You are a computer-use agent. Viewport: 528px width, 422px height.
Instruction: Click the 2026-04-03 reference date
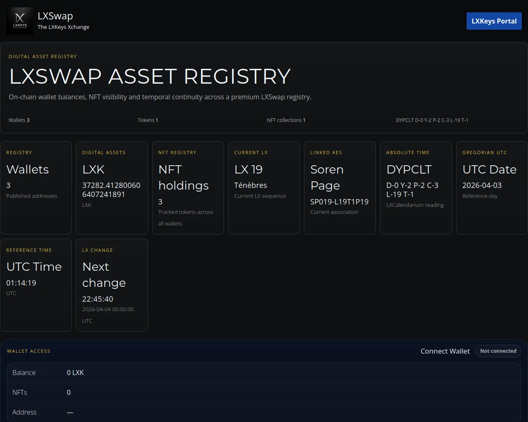482,185
